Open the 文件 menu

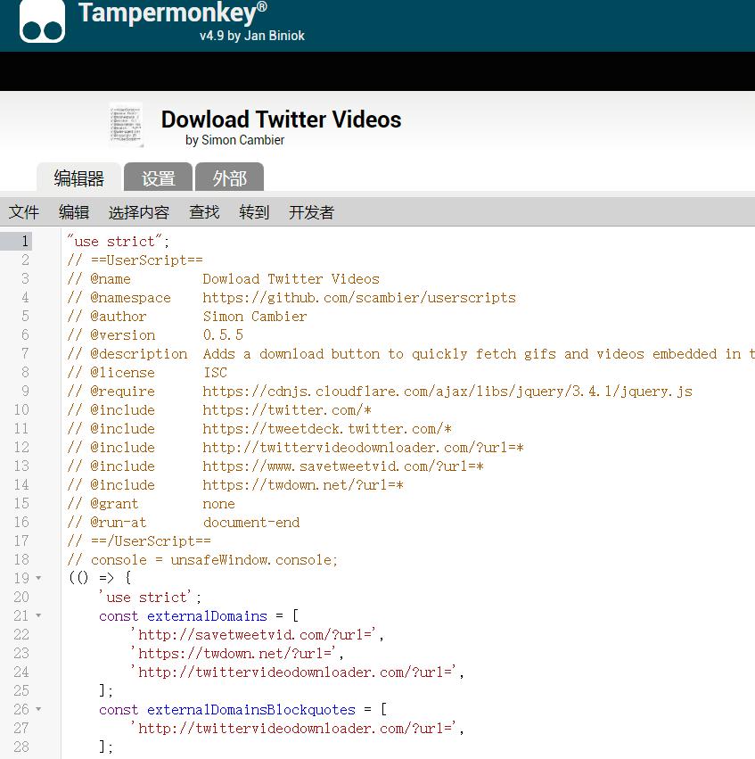24,212
